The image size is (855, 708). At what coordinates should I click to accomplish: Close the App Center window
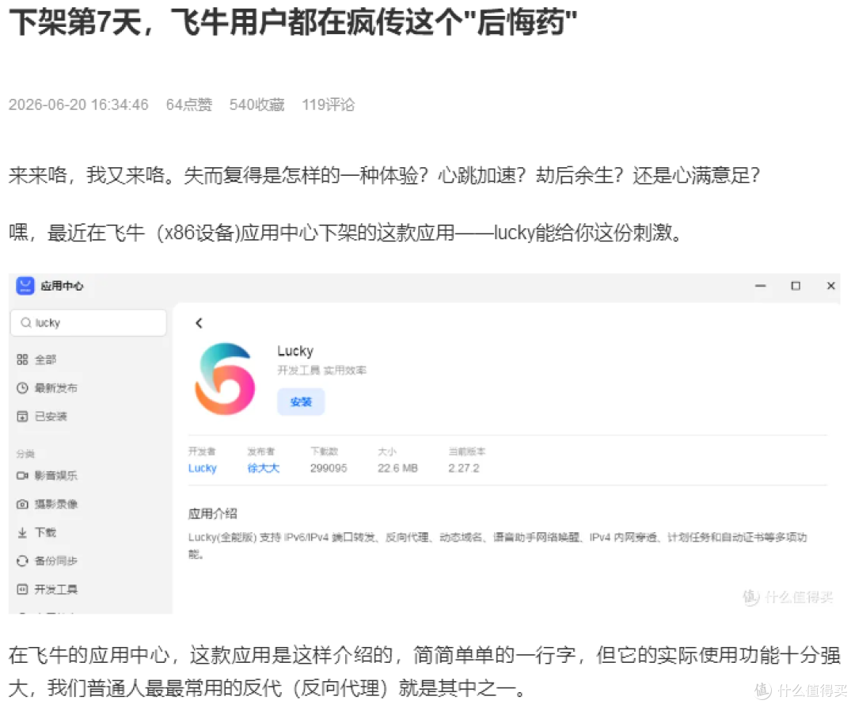[831, 286]
